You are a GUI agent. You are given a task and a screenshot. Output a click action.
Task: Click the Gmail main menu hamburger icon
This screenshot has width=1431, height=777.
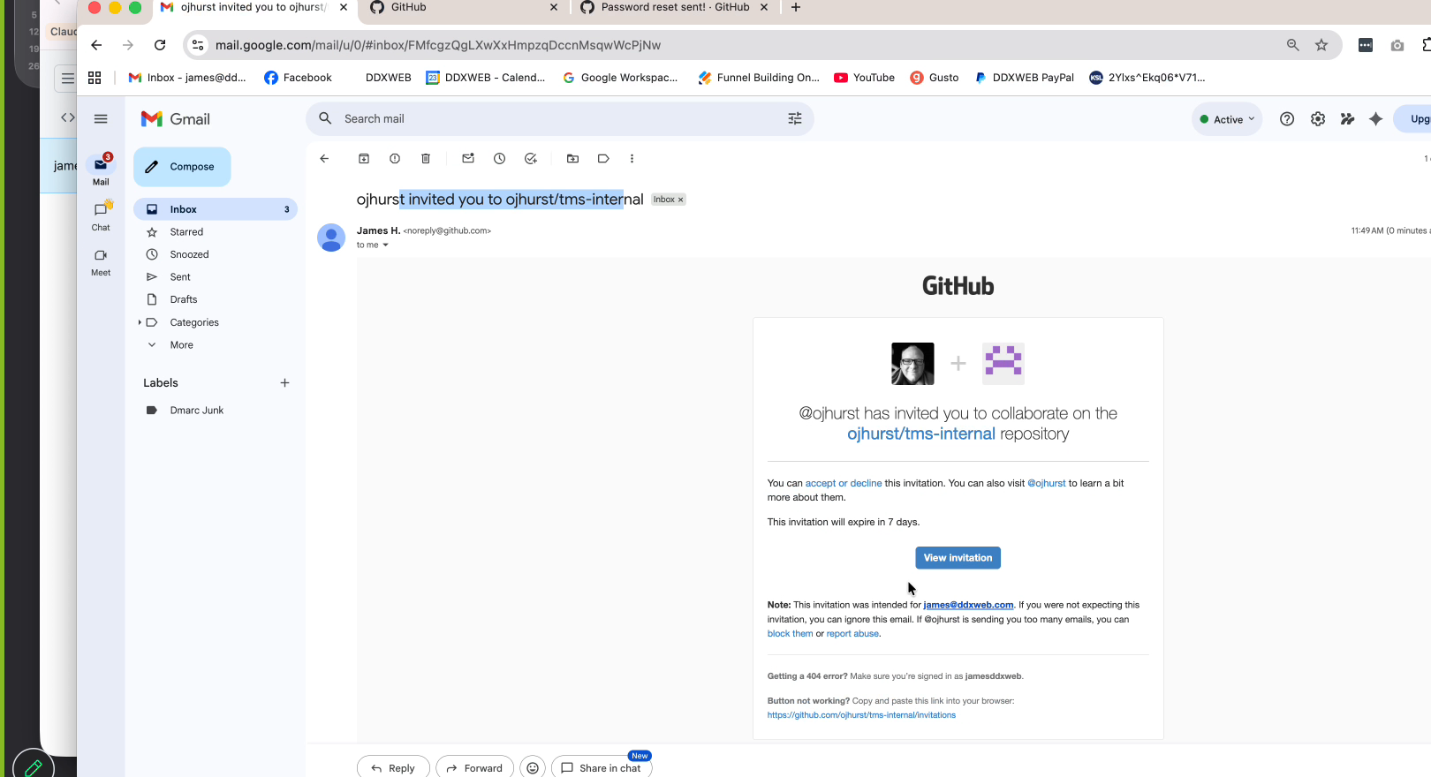click(x=101, y=119)
